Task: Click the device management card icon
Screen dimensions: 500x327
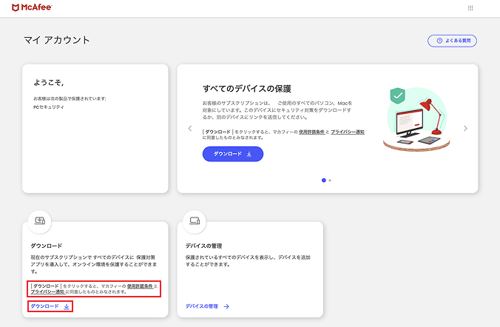Action: (x=195, y=221)
